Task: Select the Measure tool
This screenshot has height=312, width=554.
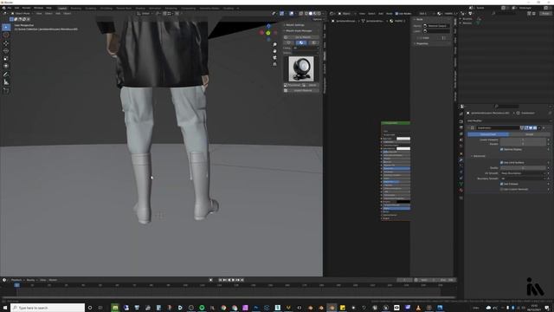Action: 6,82
